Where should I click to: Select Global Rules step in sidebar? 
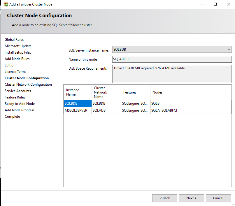pyautogui.click(x=14, y=40)
